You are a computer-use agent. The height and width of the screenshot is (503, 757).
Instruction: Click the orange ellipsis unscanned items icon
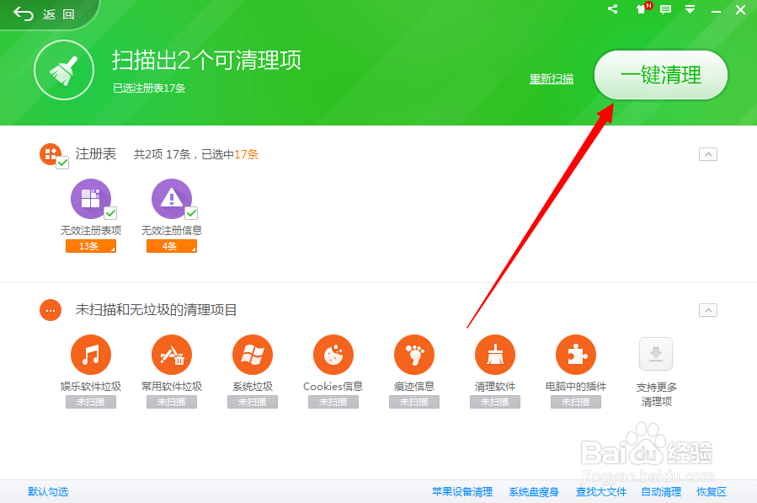click(51, 310)
